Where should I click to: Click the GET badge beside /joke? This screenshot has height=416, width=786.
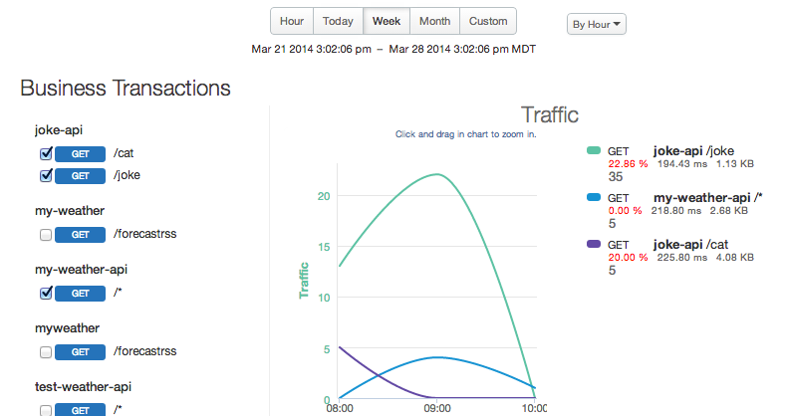pyautogui.click(x=80, y=176)
